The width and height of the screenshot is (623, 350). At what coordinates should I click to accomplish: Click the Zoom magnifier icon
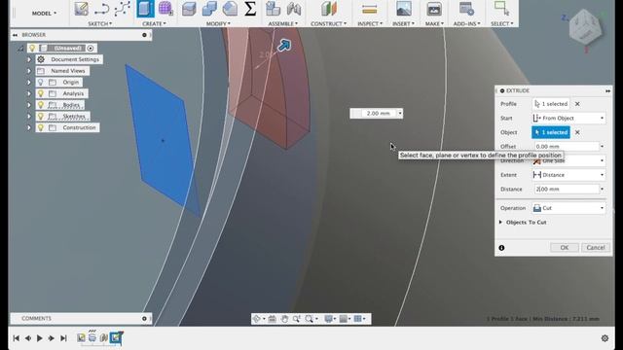[296, 319]
